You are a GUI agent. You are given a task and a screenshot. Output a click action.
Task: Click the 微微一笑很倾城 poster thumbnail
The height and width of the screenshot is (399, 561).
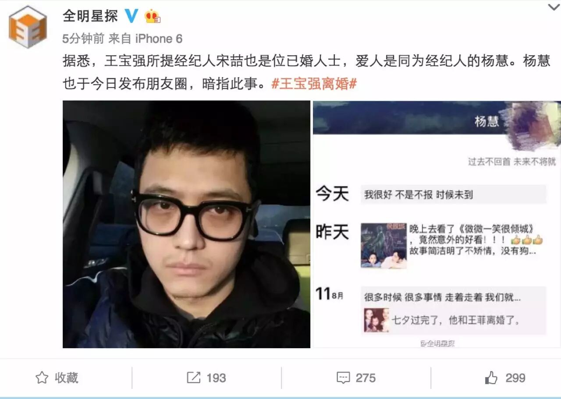click(x=383, y=246)
